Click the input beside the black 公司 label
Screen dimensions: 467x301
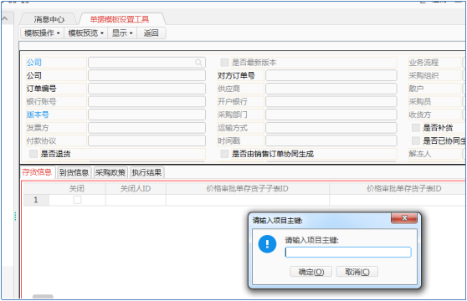pos(146,75)
